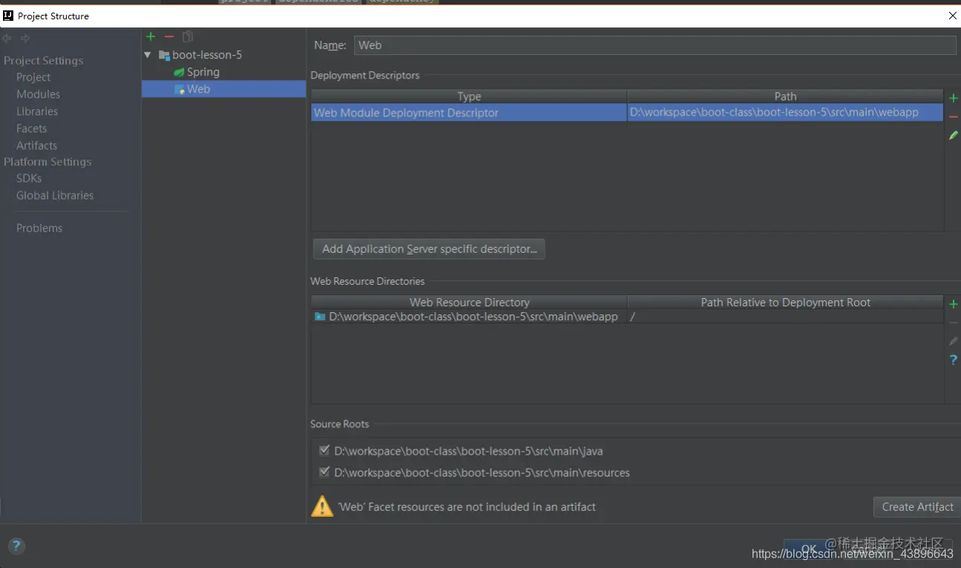Image resolution: width=961 pixels, height=568 pixels.
Task: Open the Libraries settings page
Action: point(37,111)
